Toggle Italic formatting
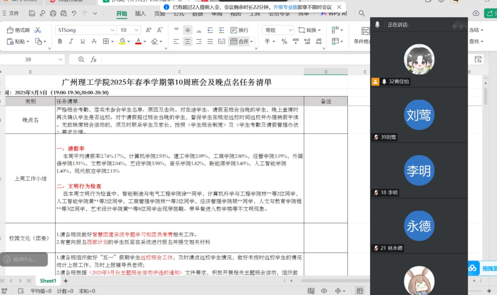This screenshot has width=497, height=295. (71, 41)
